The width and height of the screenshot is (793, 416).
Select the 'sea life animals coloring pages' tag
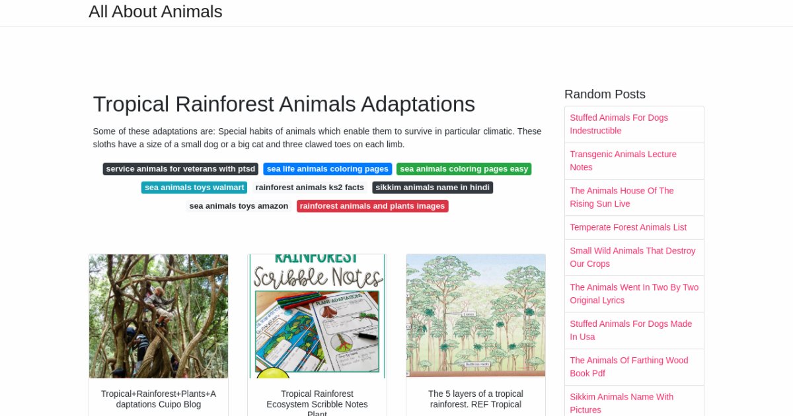[327, 169]
